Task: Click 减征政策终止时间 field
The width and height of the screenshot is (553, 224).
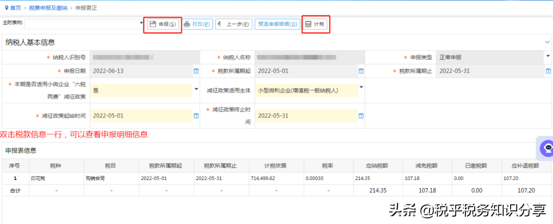Action: coord(307,116)
